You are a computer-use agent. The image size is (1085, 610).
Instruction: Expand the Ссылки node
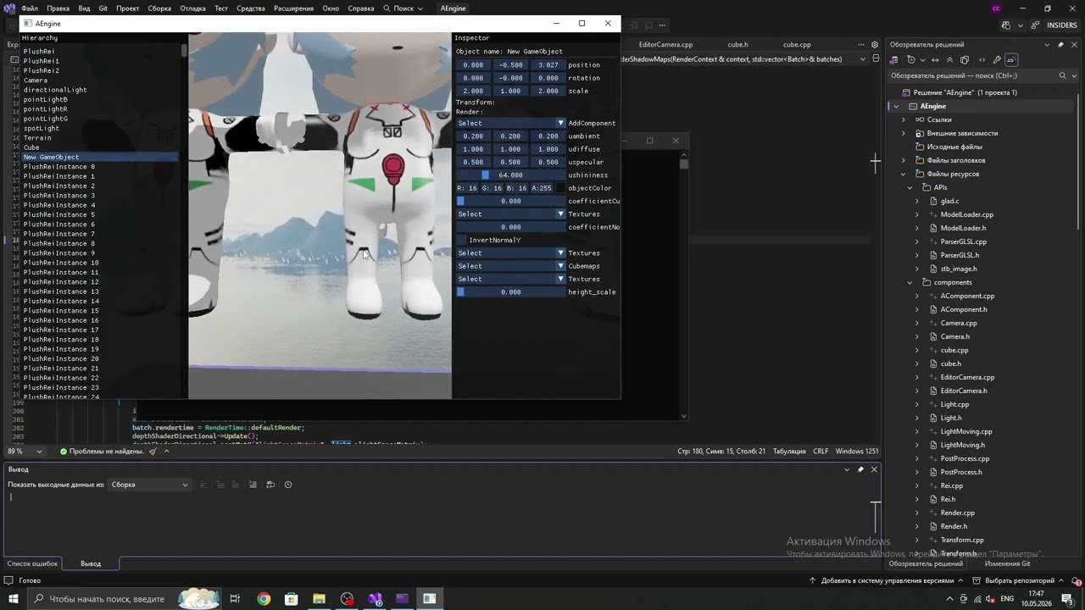point(903,119)
